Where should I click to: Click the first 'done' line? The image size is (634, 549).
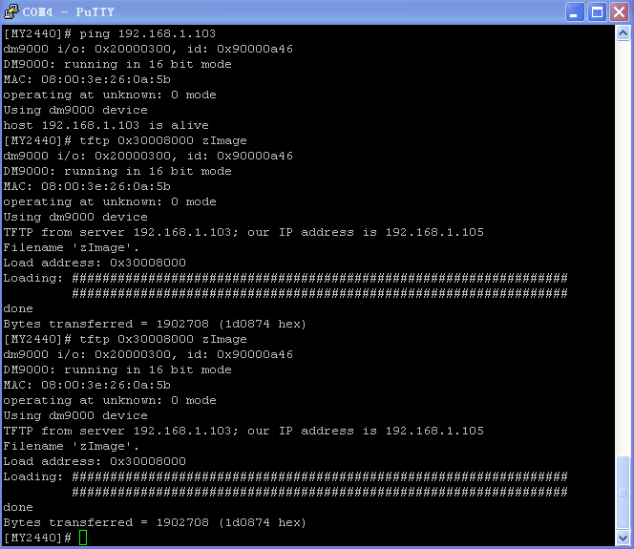click(x=18, y=308)
